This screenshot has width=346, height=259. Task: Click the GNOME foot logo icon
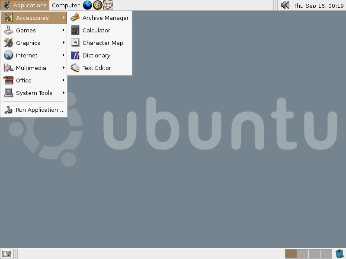6,5
